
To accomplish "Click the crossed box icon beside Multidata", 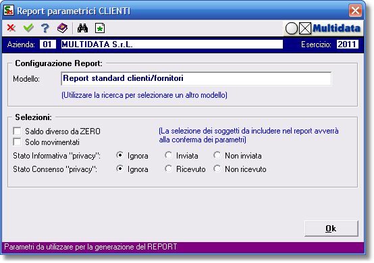I will pos(305,28).
